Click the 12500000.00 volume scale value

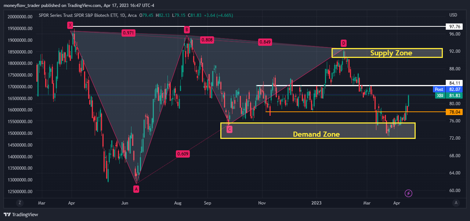tap(19, 191)
